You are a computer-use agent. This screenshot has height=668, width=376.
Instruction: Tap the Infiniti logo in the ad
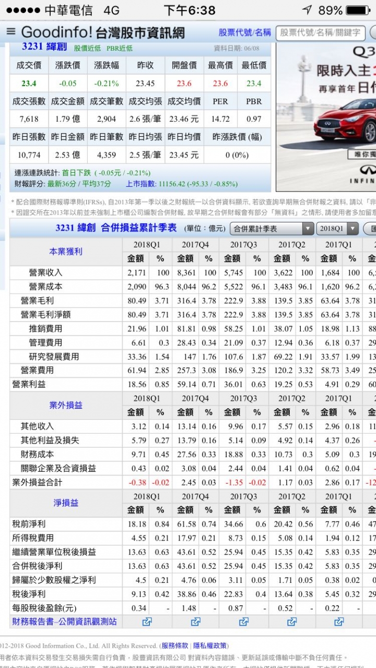[367, 170]
